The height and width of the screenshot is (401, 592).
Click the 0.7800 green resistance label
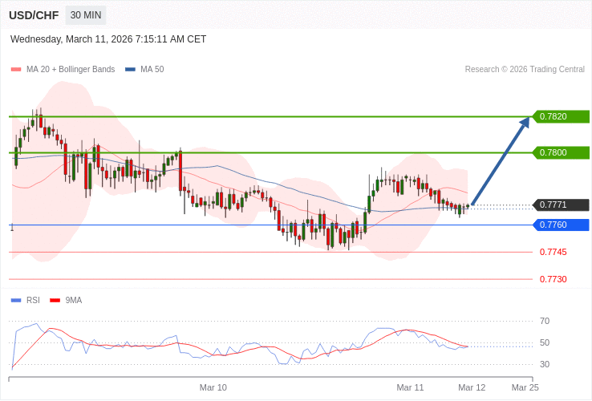pos(561,153)
